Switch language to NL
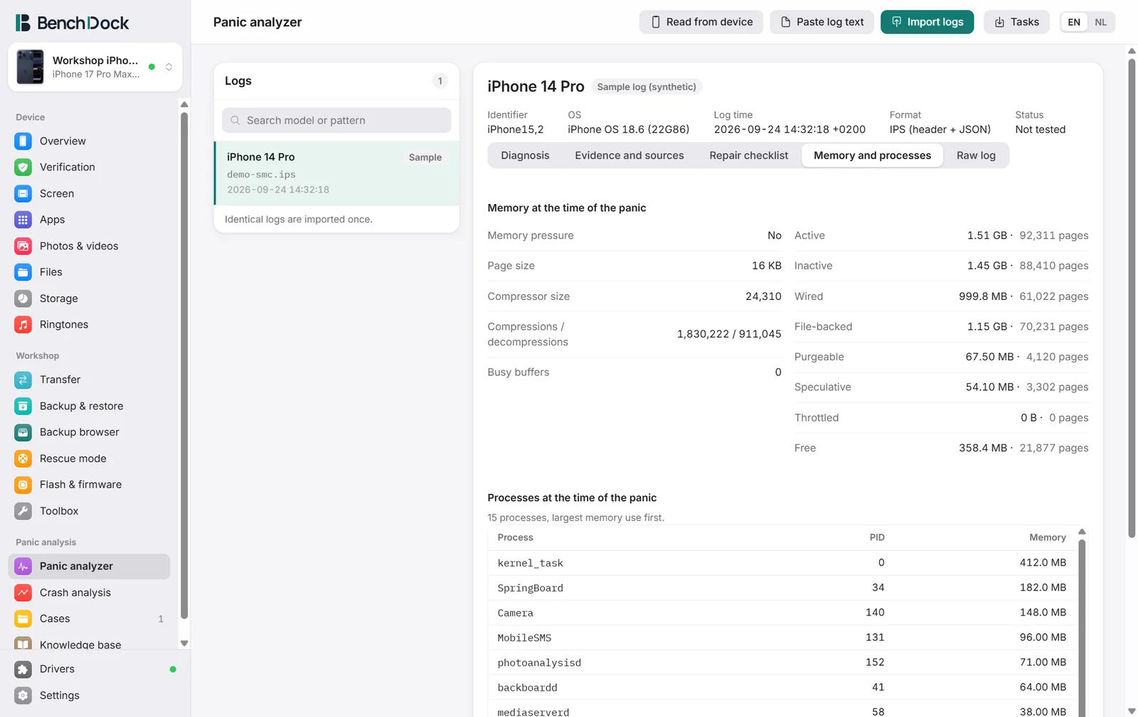The height and width of the screenshot is (717, 1138). click(1100, 22)
